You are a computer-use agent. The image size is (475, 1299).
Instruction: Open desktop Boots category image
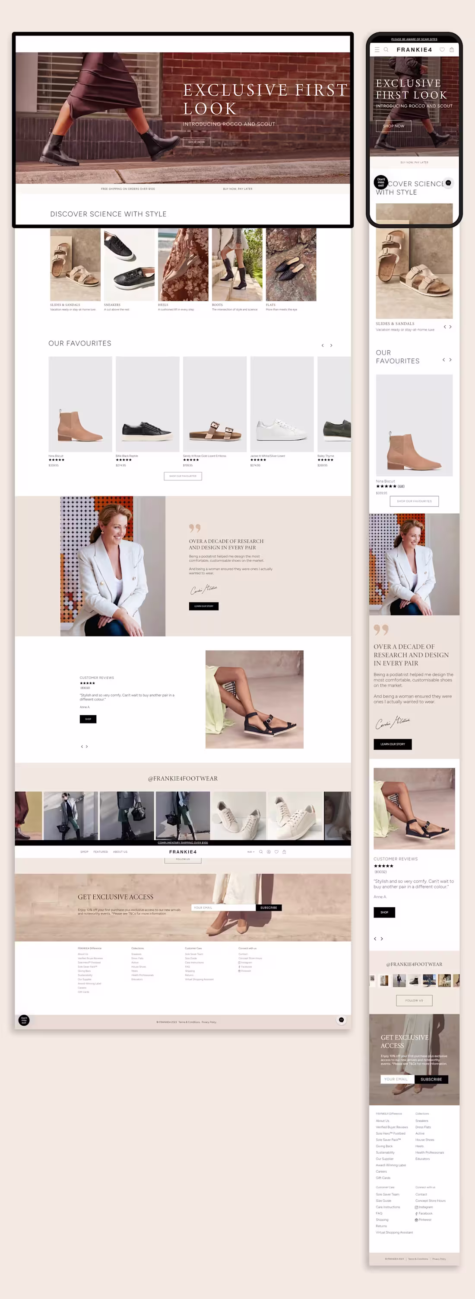(237, 264)
